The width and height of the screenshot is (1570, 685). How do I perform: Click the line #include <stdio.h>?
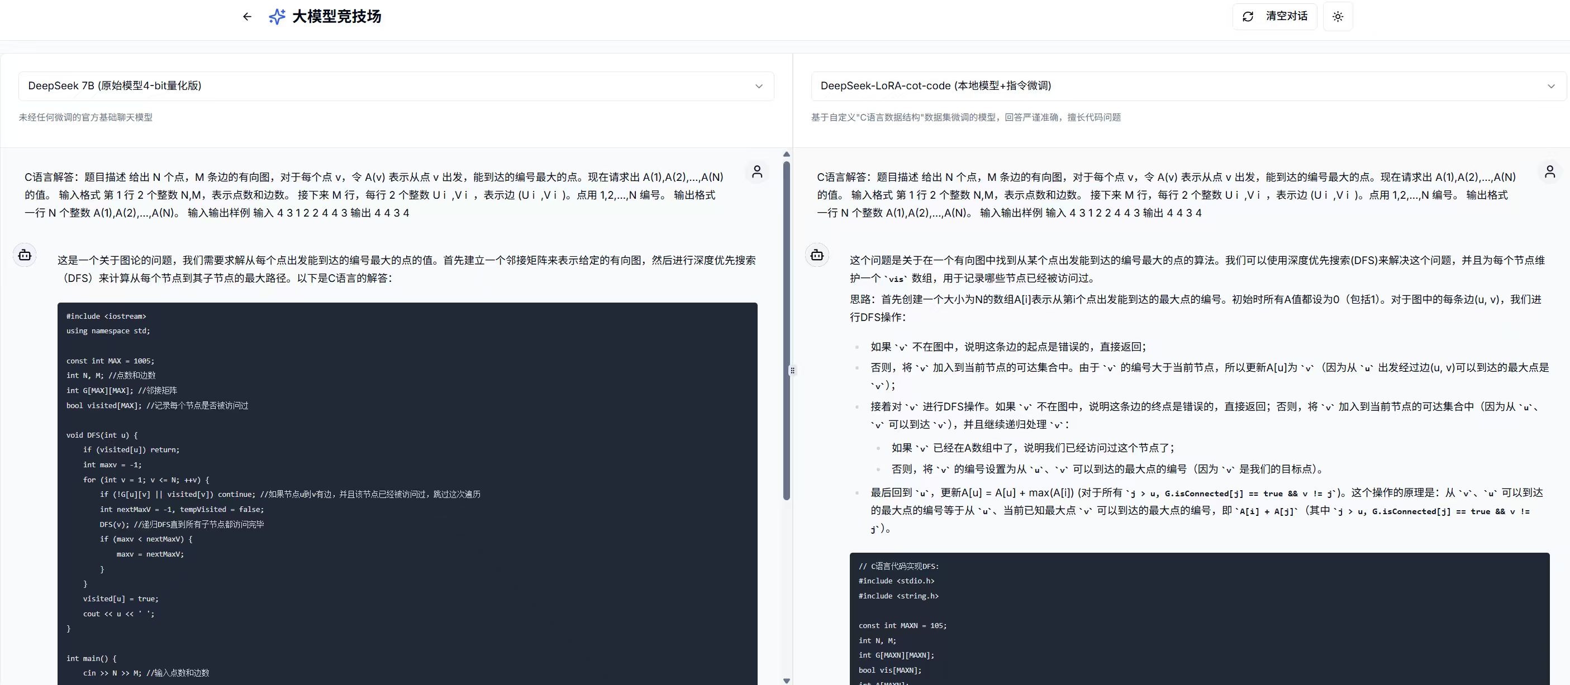897,581
